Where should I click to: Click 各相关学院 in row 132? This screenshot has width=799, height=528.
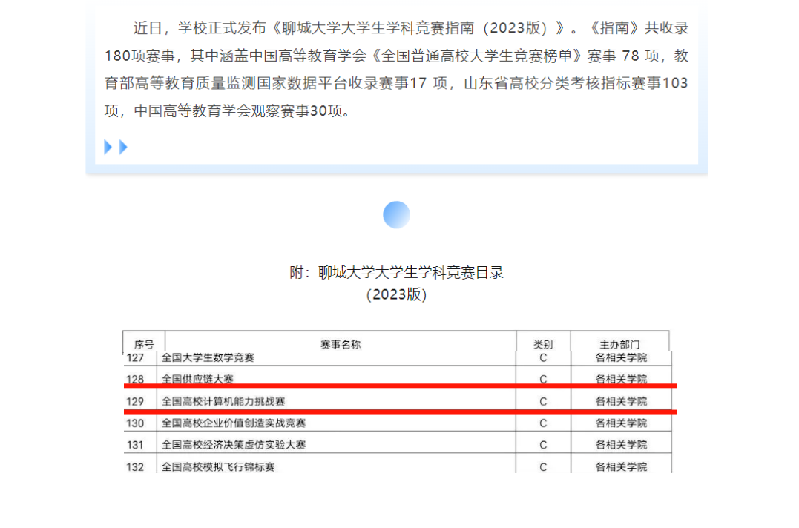tap(621, 467)
